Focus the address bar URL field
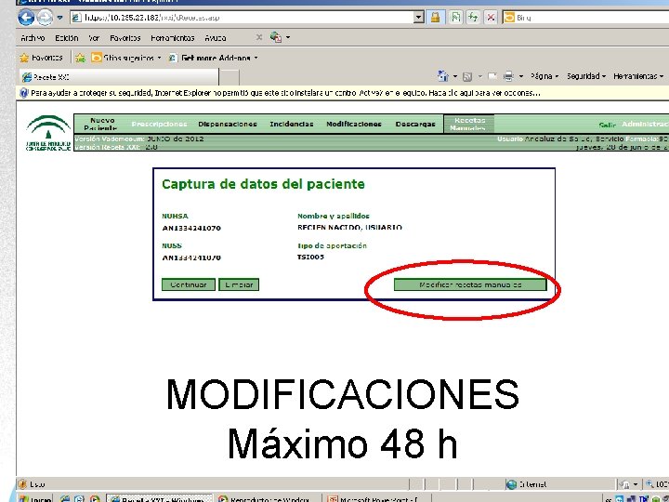The width and height of the screenshot is (669, 502). (x=243, y=18)
